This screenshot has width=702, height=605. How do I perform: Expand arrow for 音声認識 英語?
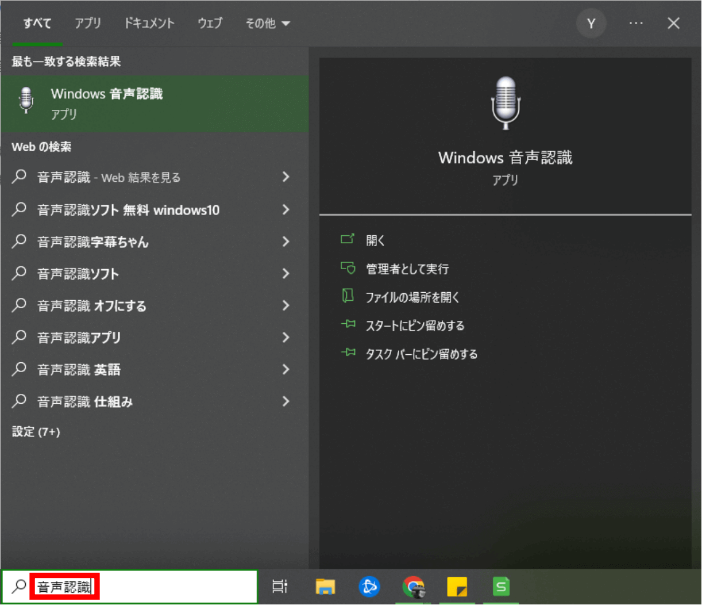pos(286,369)
